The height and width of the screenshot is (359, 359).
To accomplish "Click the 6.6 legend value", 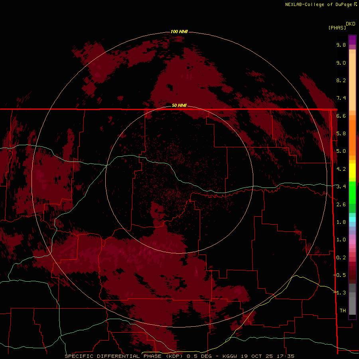I will tap(341, 116).
